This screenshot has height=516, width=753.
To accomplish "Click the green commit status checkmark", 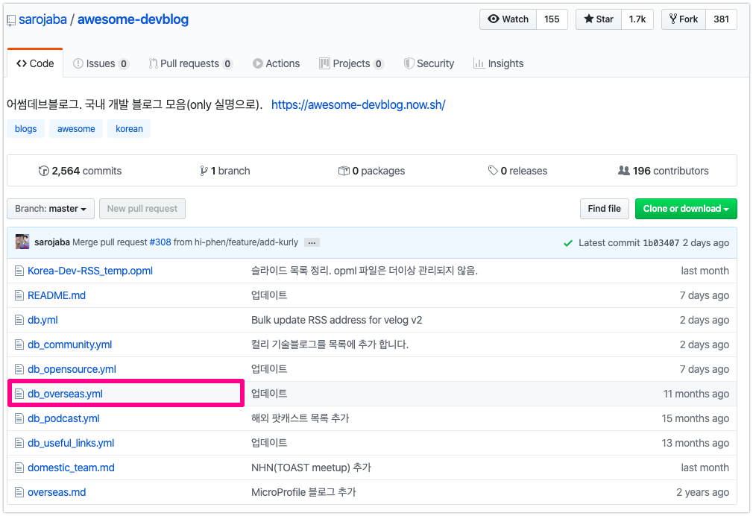I will click(568, 243).
